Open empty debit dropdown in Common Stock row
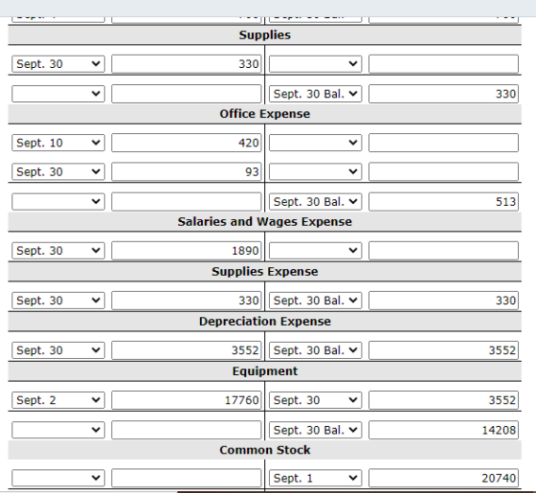 pyautogui.click(x=58, y=478)
